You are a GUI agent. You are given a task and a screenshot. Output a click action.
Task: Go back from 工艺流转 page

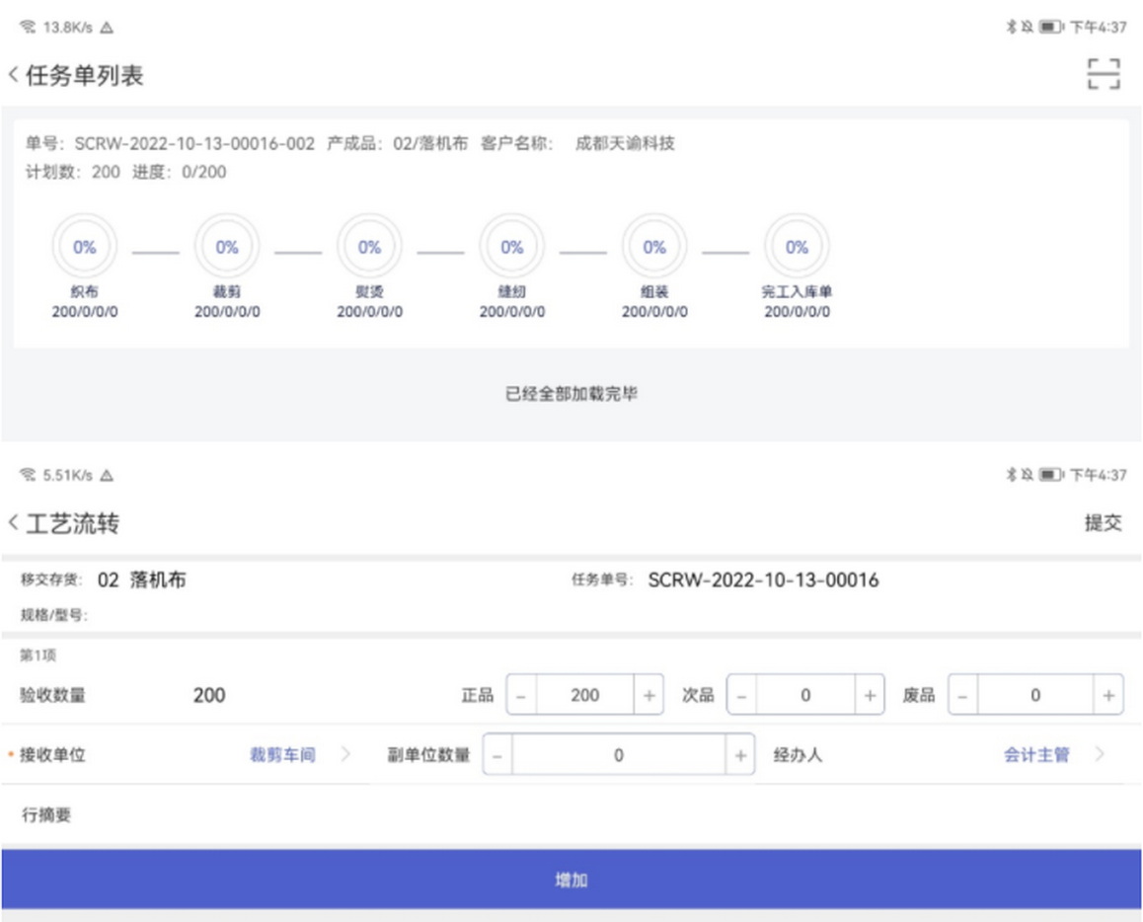click(14, 523)
